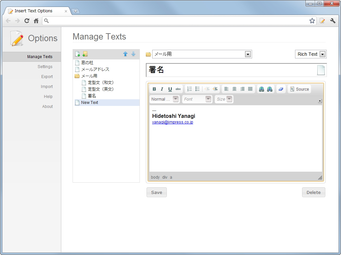
Task: Apply bold formatting in the editor
Action: 154,89
